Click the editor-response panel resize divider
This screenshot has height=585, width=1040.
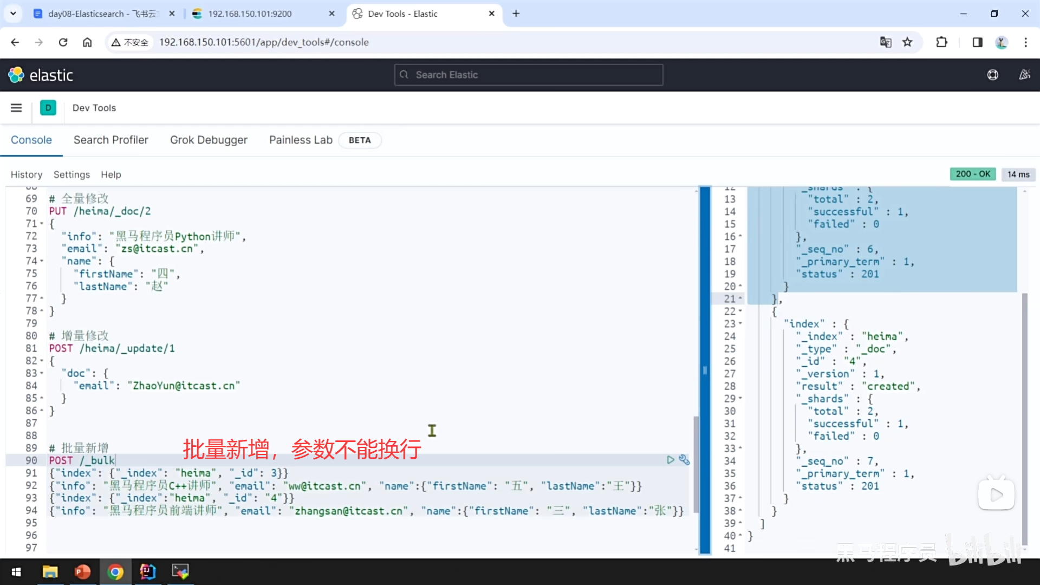pyautogui.click(x=705, y=370)
